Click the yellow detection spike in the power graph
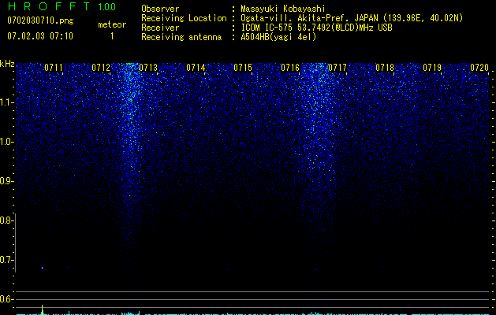The width and height of the screenshot is (496, 315). [x=42, y=309]
